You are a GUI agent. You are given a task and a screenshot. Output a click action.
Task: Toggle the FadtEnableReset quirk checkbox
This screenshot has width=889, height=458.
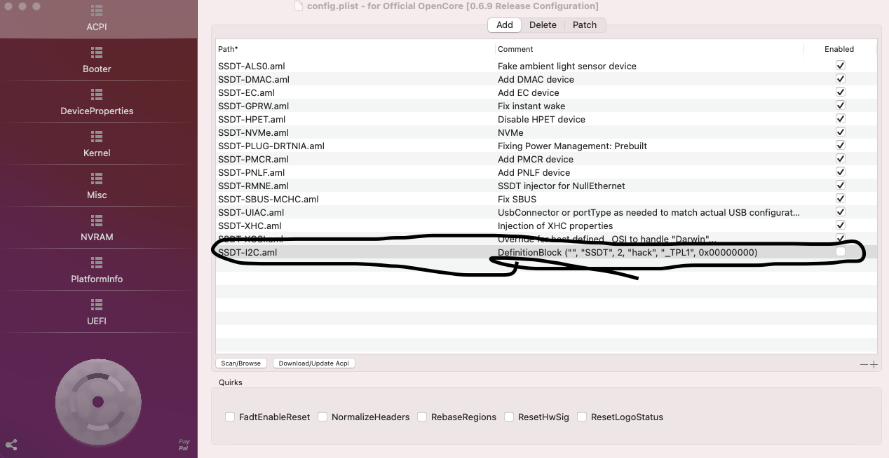pyautogui.click(x=230, y=417)
